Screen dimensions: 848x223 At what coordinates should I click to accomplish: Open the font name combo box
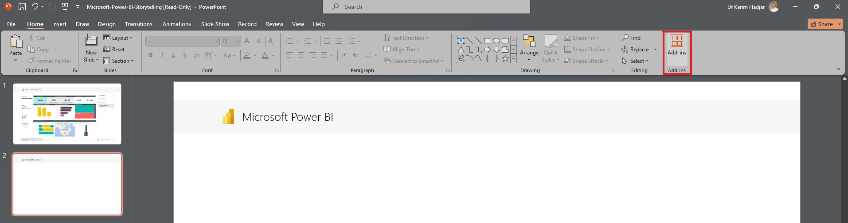[183, 41]
